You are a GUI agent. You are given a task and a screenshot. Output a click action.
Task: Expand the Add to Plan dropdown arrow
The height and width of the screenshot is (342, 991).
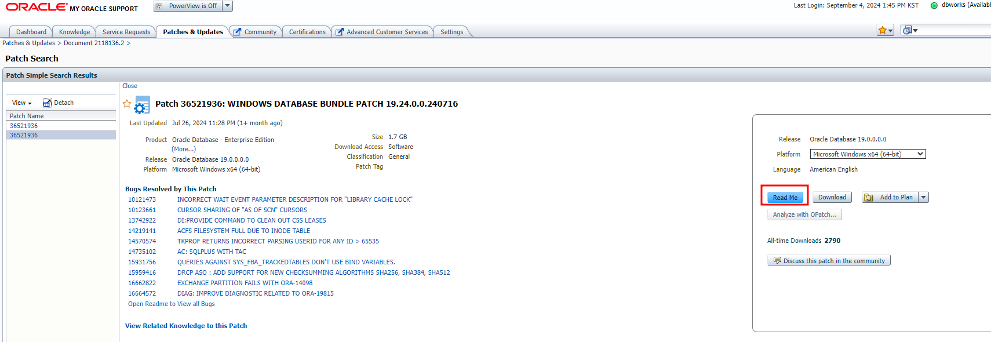click(x=924, y=197)
